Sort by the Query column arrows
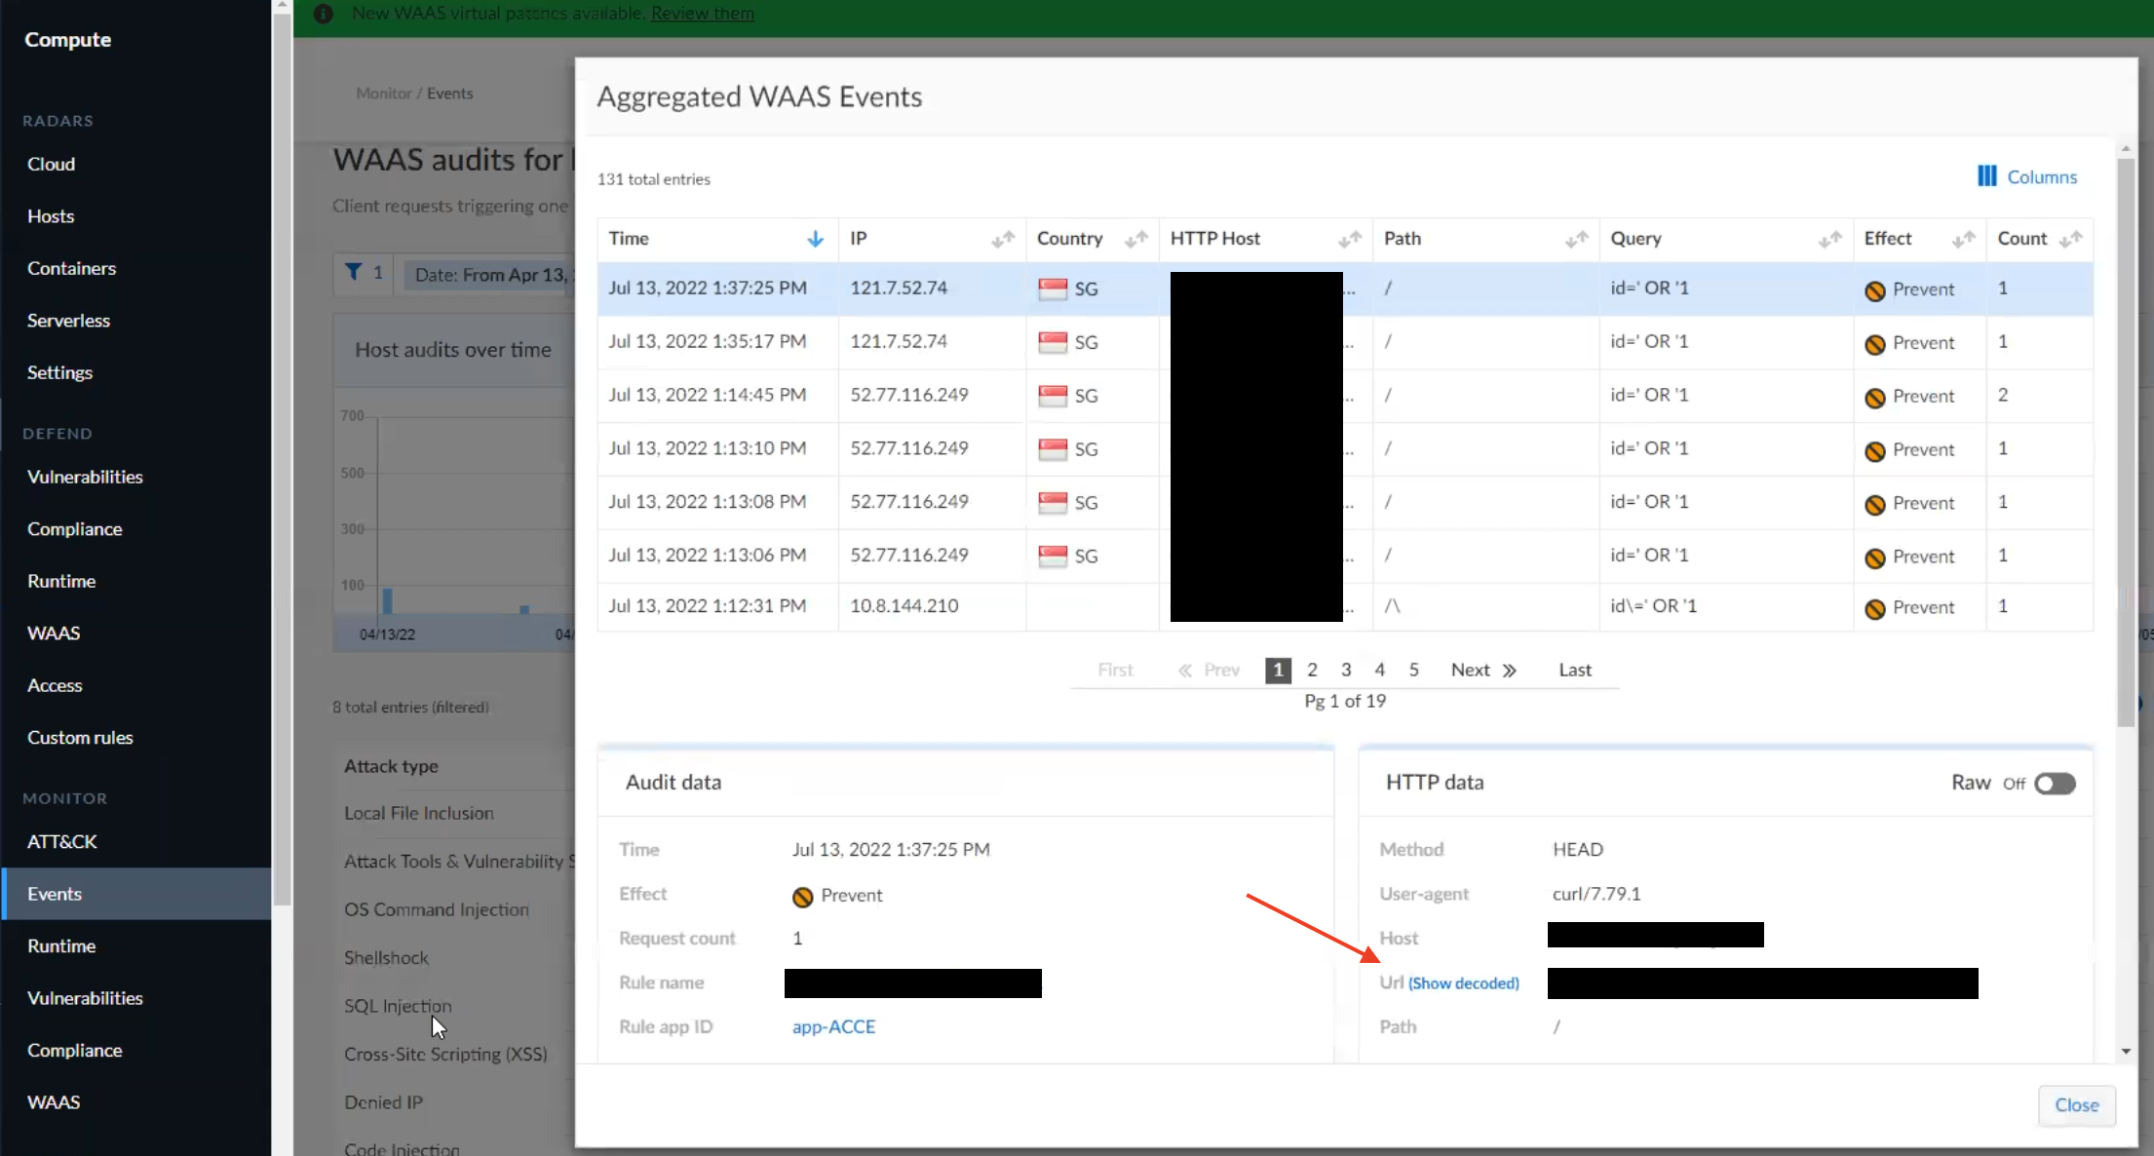 pos(1829,239)
